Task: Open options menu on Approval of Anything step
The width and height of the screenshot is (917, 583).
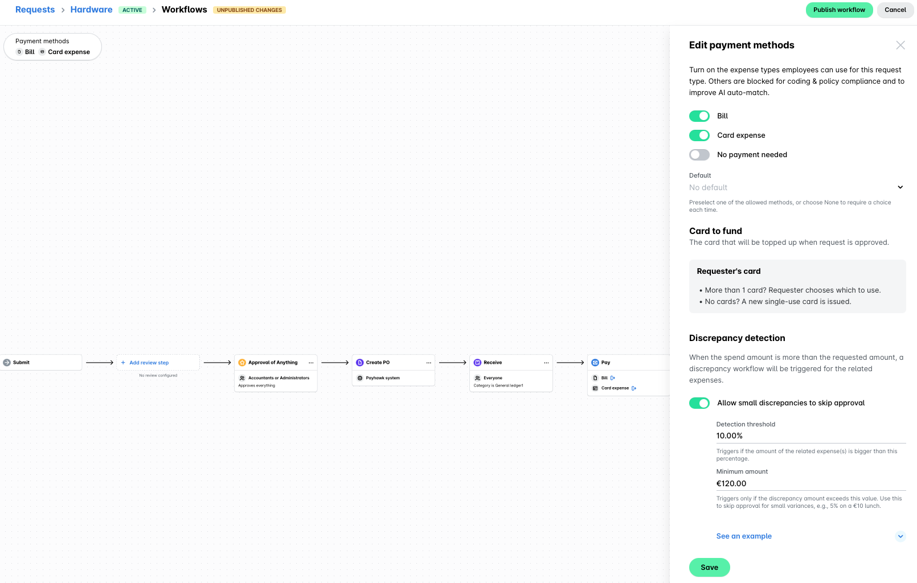Action: [x=311, y=362]
